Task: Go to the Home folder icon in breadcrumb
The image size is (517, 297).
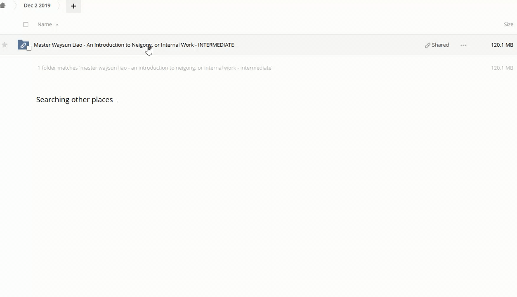Action: 2,6
